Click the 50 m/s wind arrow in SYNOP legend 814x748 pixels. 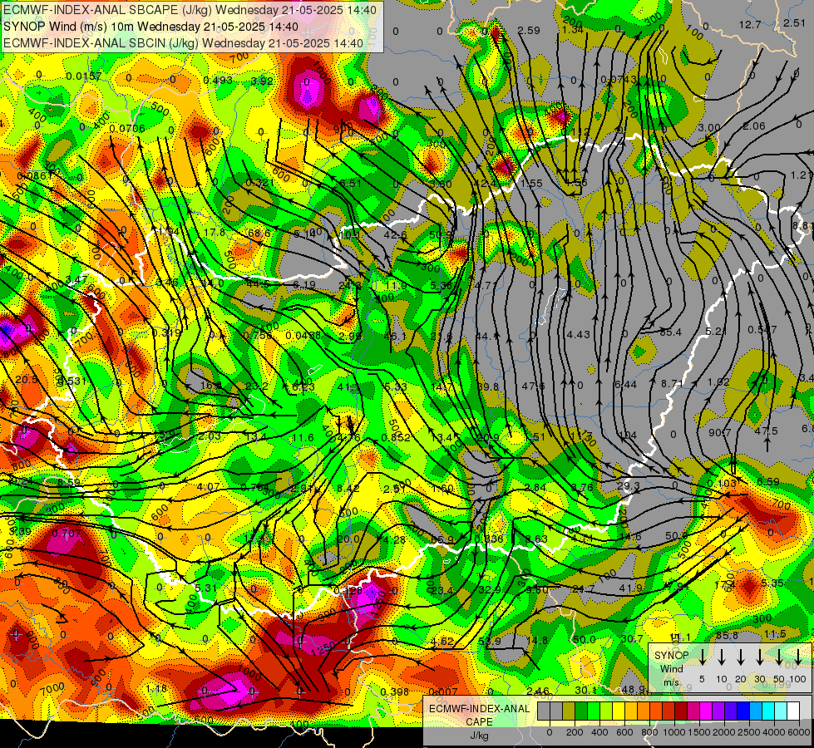point(779,657)
